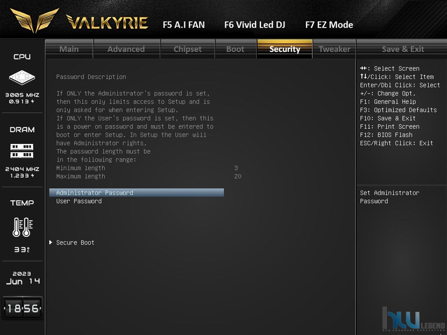The image size is (447, 335).
Task: Click the Security tab
Action: point(285,49)
